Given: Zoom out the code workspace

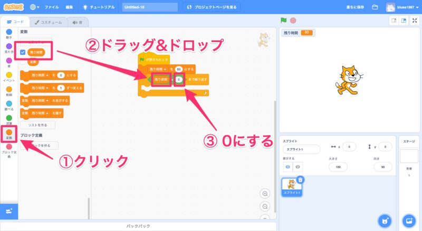Looking at the screenshot, I should 265,206.
